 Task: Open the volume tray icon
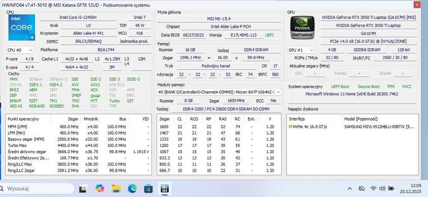(x=382, y=188)
